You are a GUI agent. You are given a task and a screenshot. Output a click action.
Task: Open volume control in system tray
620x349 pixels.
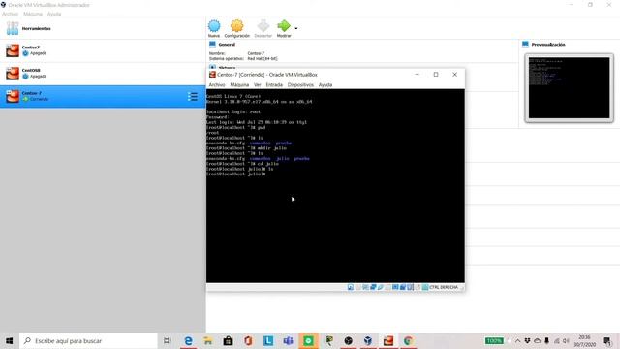click(x=566, y=340)
